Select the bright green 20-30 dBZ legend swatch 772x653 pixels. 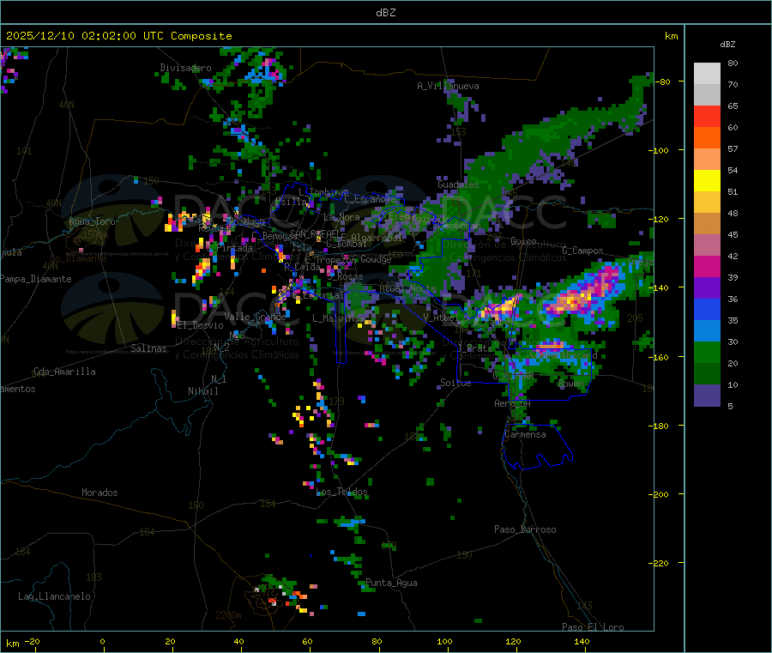707,352
